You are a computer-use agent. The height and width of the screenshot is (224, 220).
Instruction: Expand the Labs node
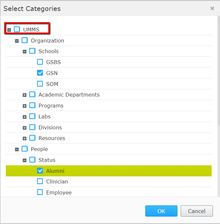pos(24,117)
